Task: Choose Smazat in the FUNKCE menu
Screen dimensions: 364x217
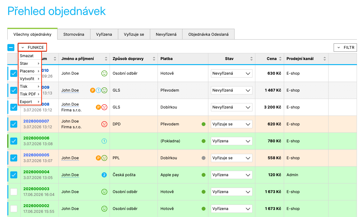Action: [x=30, y=56]
